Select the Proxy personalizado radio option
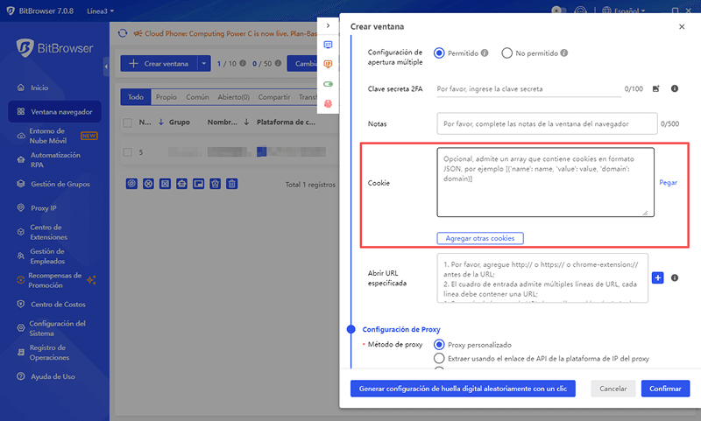The height and width of the screenshot is (421, 701). point(439,345)
